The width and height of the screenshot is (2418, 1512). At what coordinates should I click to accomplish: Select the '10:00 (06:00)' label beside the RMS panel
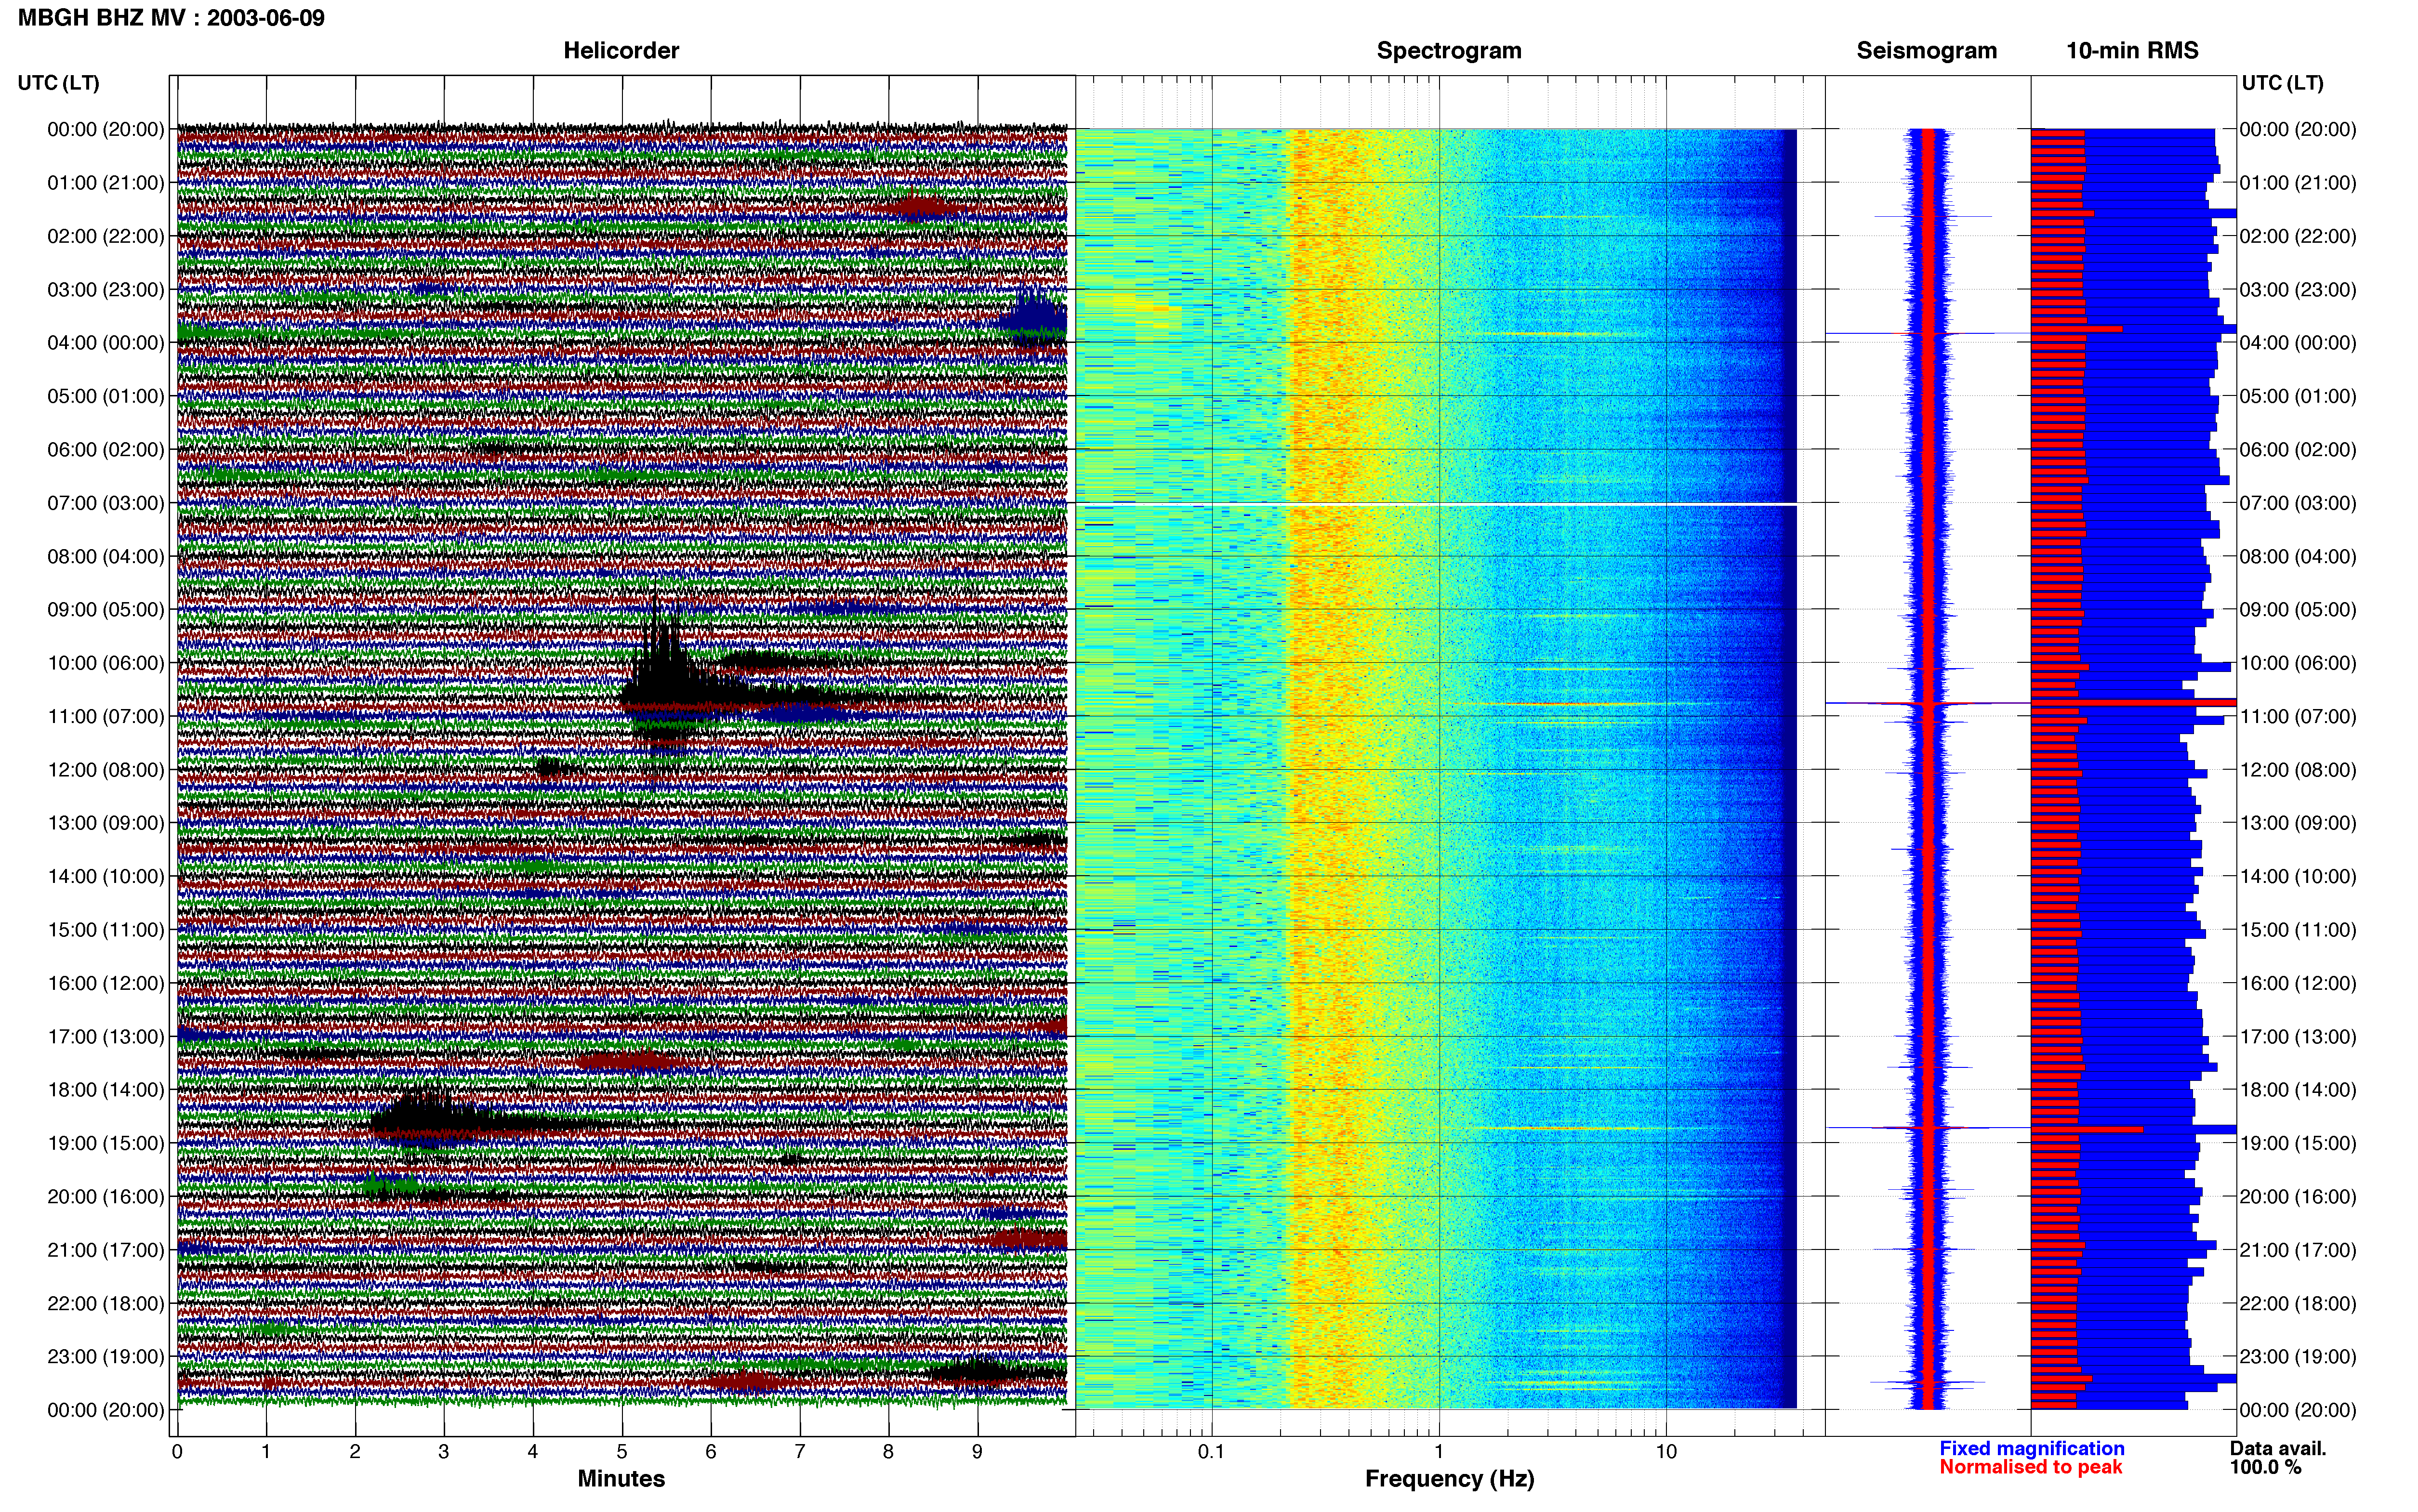2298,663
